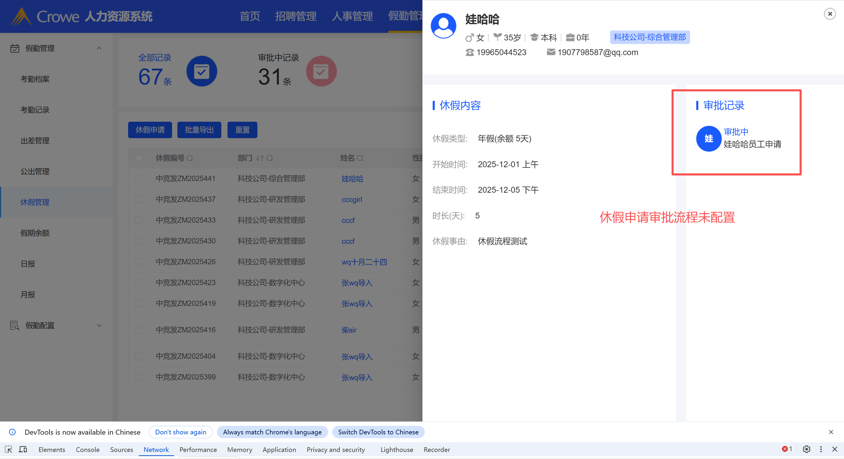The image size is (844, 459).
Task: Click the search icon beside 姓名 header
Action: point(360,158)
